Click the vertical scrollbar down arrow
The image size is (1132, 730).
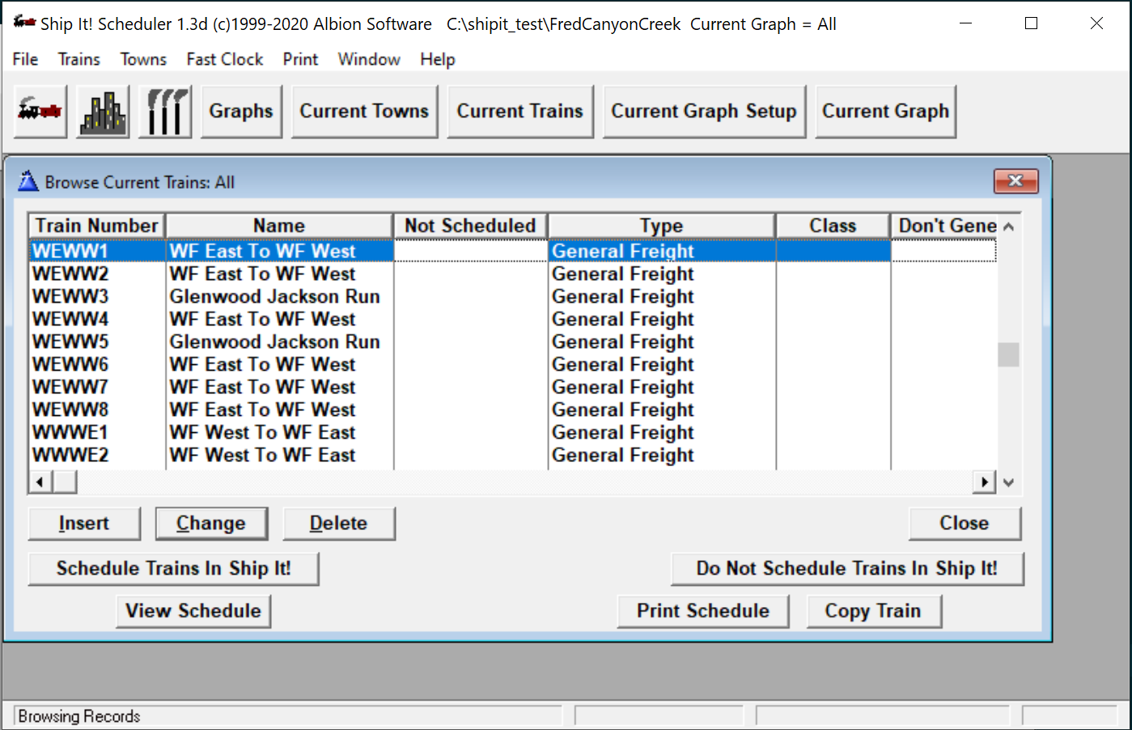point(1008,482)
